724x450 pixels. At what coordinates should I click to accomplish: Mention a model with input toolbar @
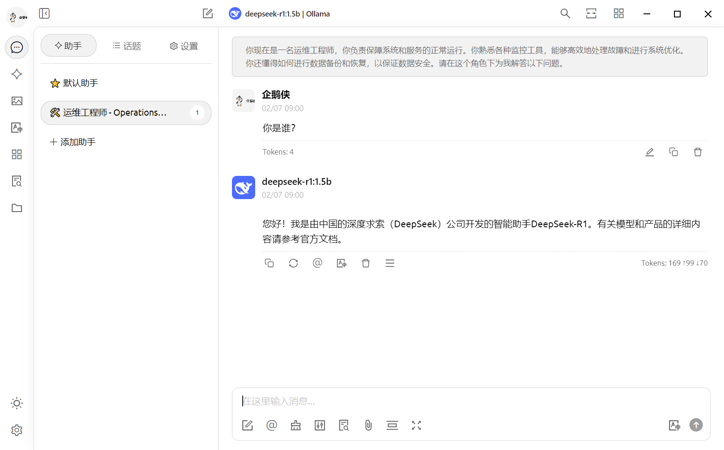coord(272,425)
